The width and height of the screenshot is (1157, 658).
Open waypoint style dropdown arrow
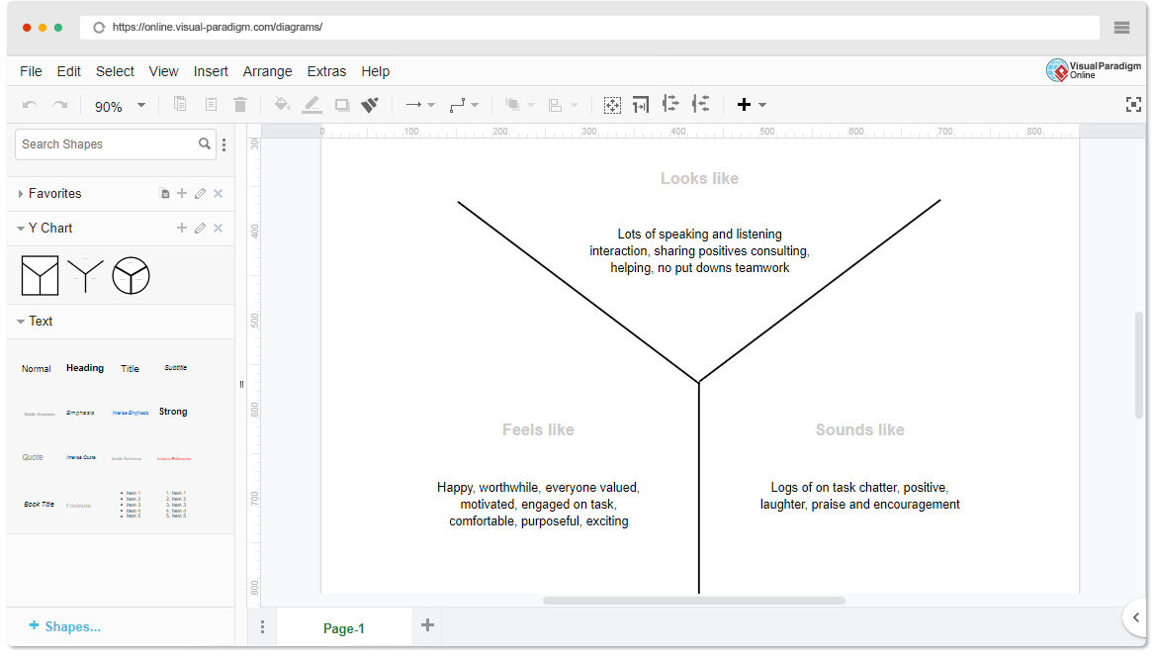click(475, 106)
